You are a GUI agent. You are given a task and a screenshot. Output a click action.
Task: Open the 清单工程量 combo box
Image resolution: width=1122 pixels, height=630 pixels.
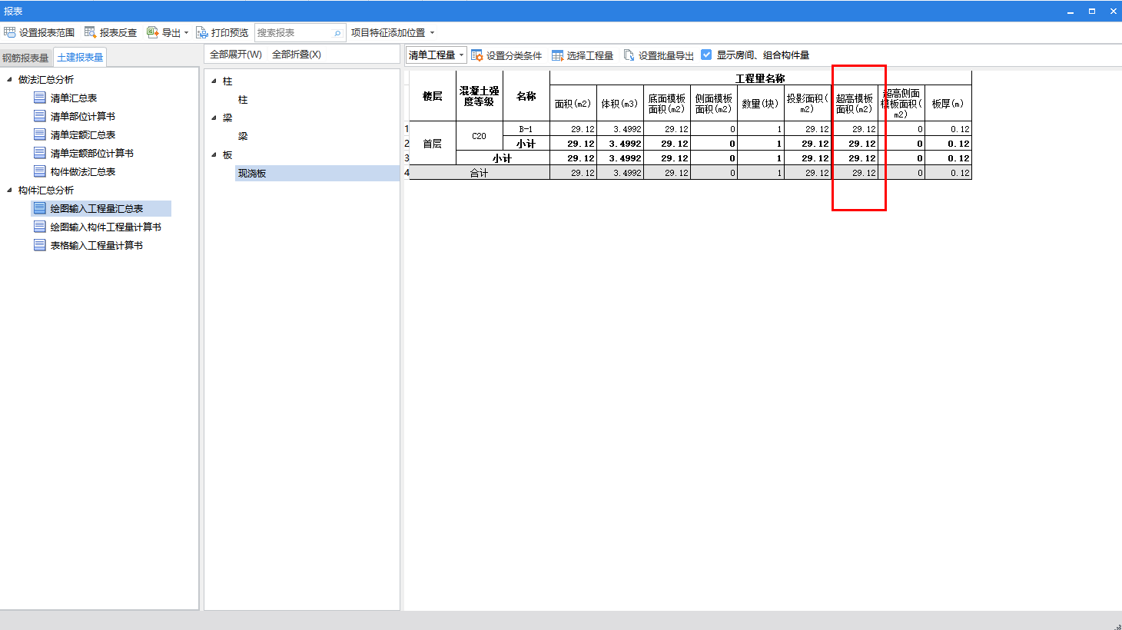[x=437, y=55]
